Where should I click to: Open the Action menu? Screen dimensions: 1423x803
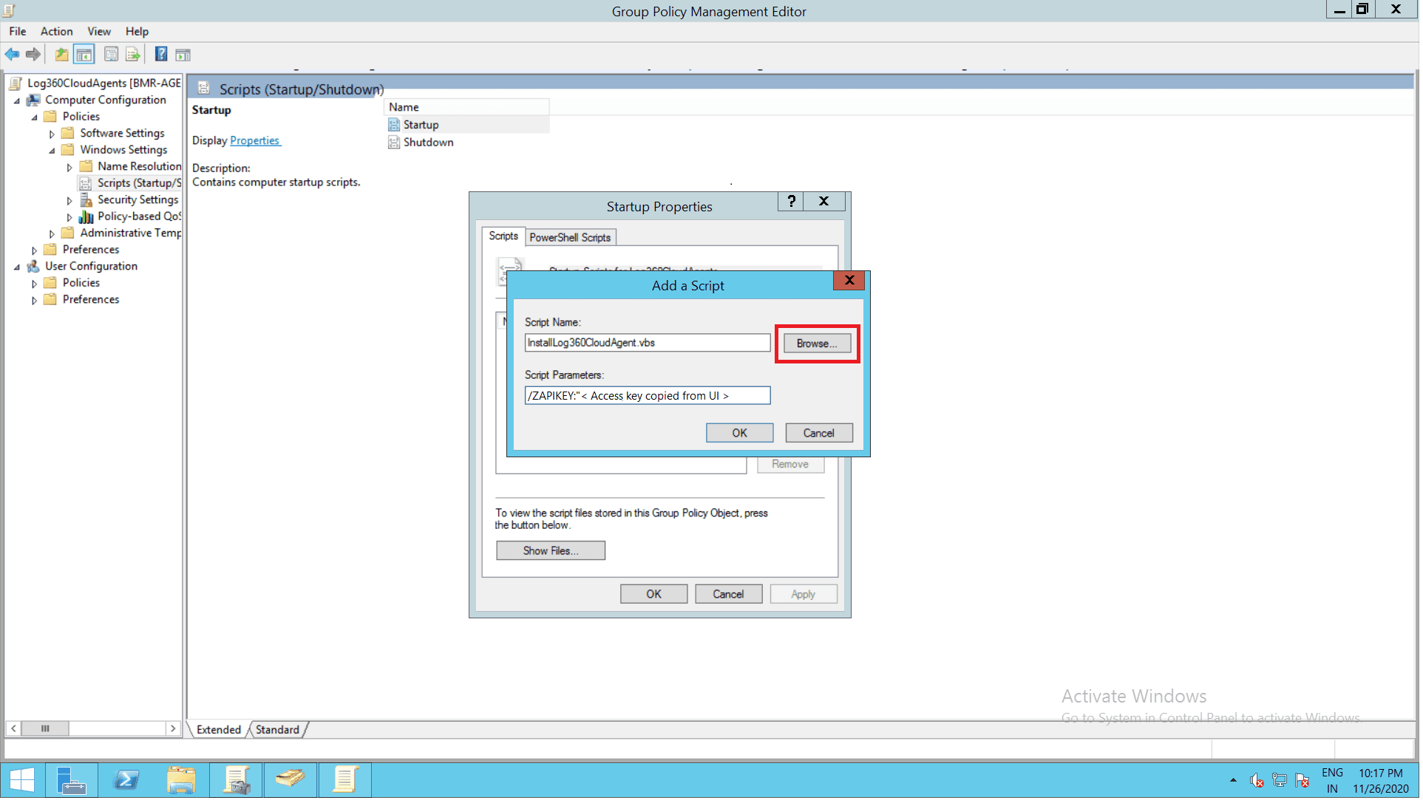pyautogui.click(x=56, y=31)
